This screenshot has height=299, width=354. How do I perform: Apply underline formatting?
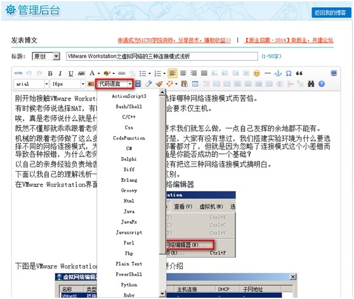click(x=71, y=73)
